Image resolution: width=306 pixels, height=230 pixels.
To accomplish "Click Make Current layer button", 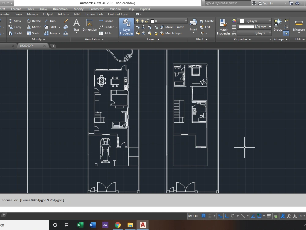I will 172,27.
